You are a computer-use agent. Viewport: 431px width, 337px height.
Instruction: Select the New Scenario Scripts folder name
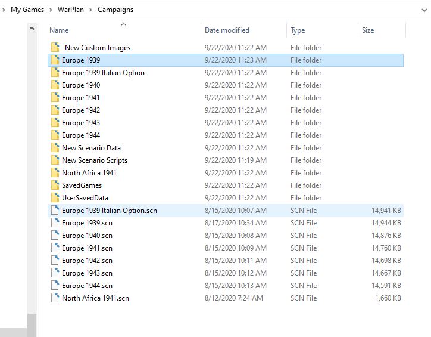[x=95, y=160]
